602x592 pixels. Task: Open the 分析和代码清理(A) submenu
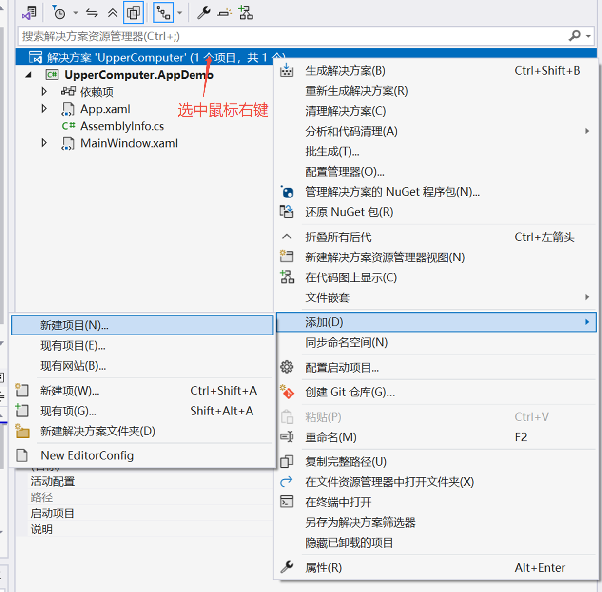[436, 131]
